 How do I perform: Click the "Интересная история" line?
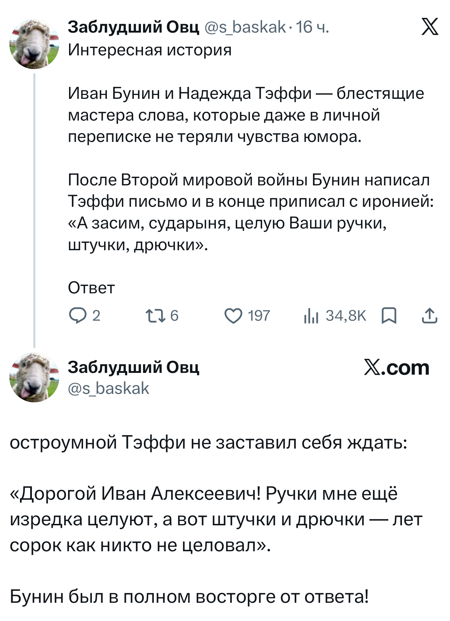[150, 50]
